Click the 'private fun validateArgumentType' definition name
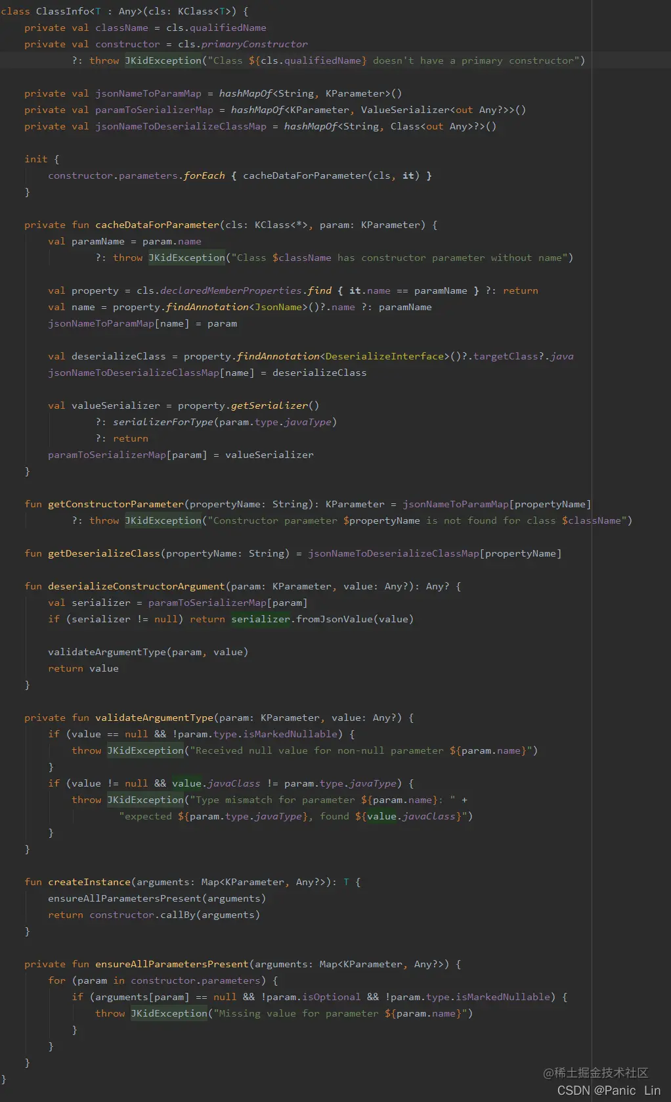The image size is (671, 1102). [x=154, y=718]
